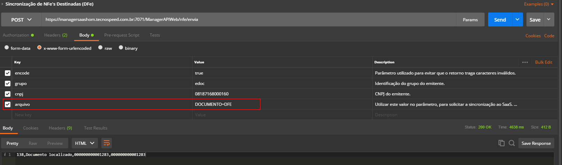Open the Bulk Edit link
Image resolution: width=562 pixels, height=165 pixels.
click(x=544, y=62)
